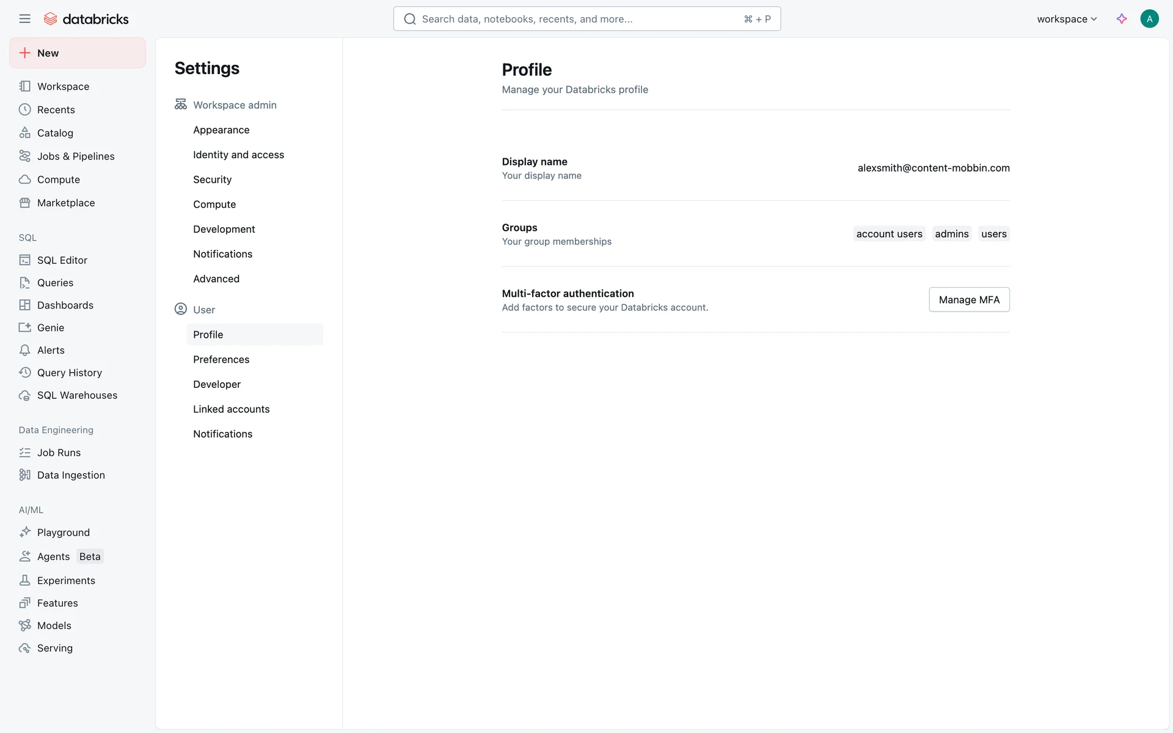Select Preferences under User settings

pos(221,360)
